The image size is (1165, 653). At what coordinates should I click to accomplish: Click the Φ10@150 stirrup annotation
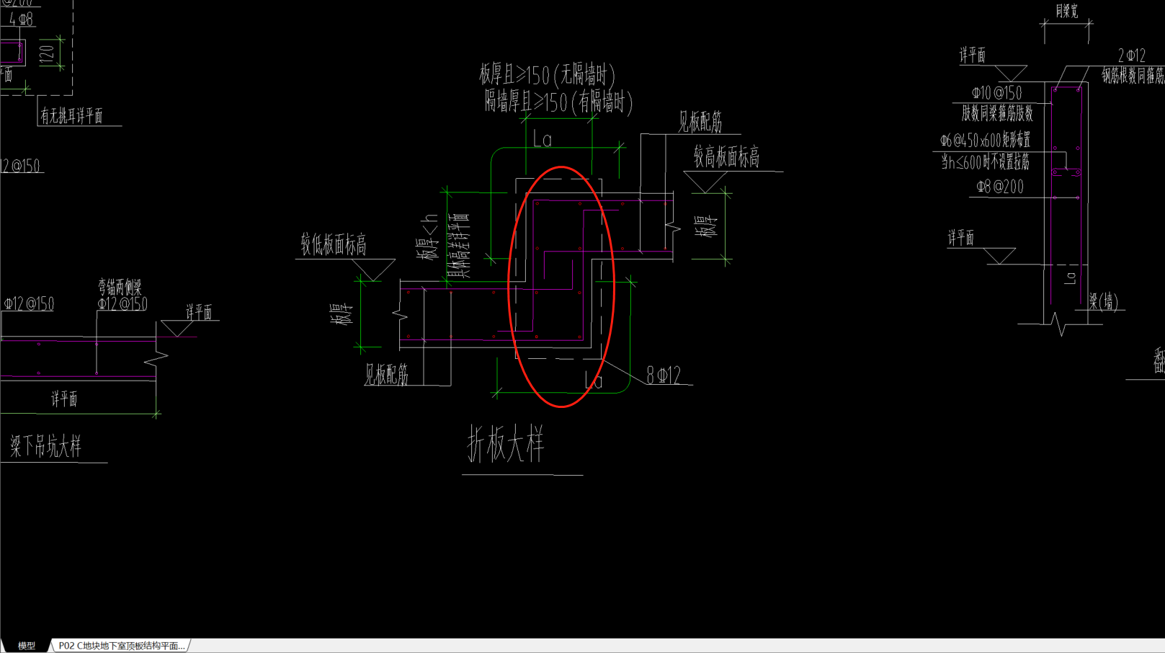coord(996,93)
